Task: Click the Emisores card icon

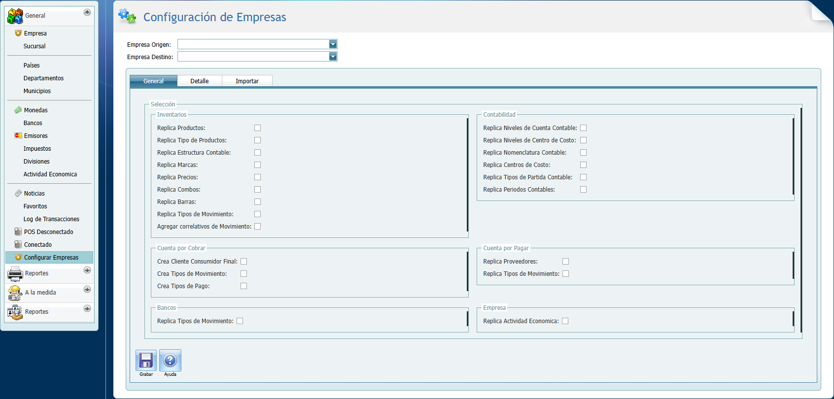Action: click(18, 135)
